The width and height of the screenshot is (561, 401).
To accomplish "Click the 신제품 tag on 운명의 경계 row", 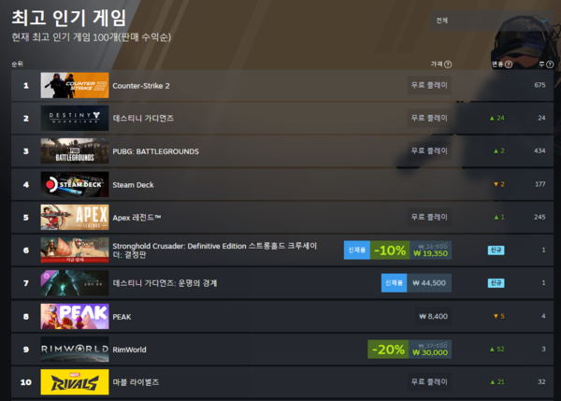I will pos(394,283).
